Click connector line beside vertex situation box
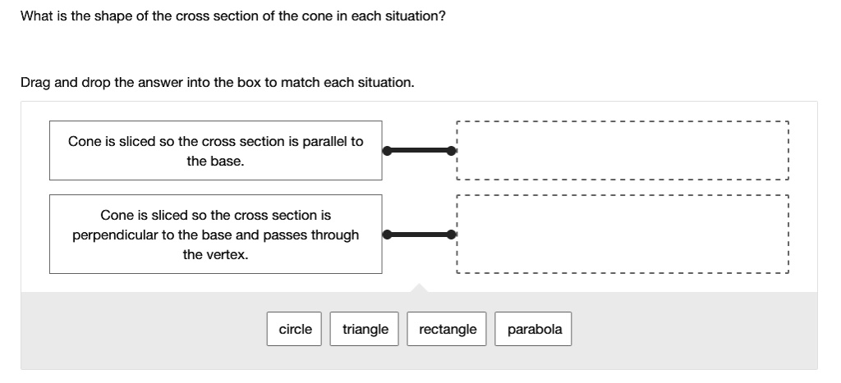Screen dimensions: 841x383 point(420,234)
